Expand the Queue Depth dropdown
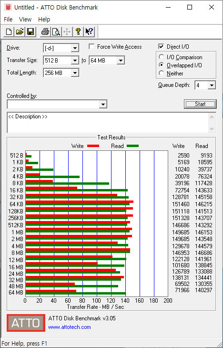The image size is (223, 348). click(x=212, y=85)
